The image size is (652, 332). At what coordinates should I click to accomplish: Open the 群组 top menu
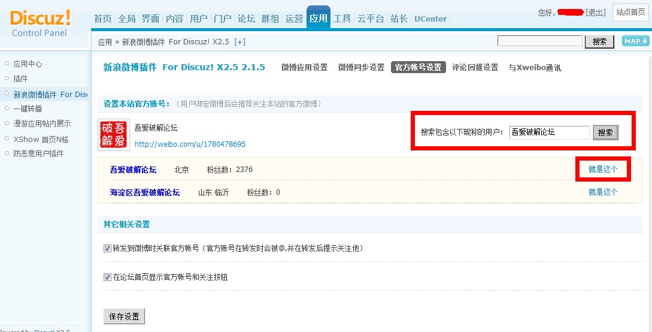click(270, 19)
